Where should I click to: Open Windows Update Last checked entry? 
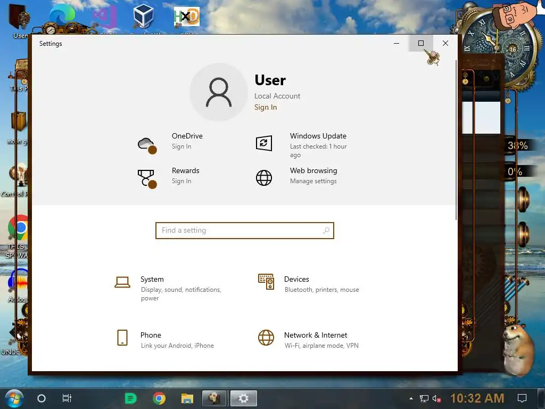(x=318, y=151)
